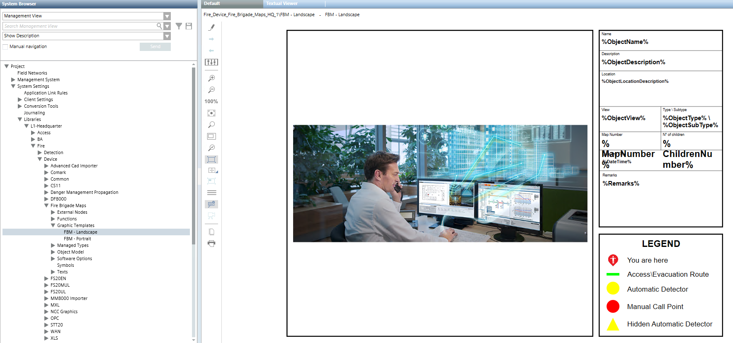Select the Default tab
The image size is (733, 343).
[x=212, y=4]
